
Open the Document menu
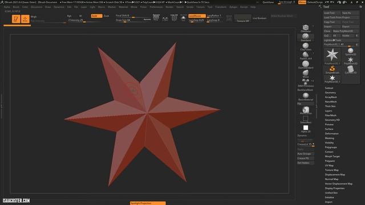(x=36, y=7)
